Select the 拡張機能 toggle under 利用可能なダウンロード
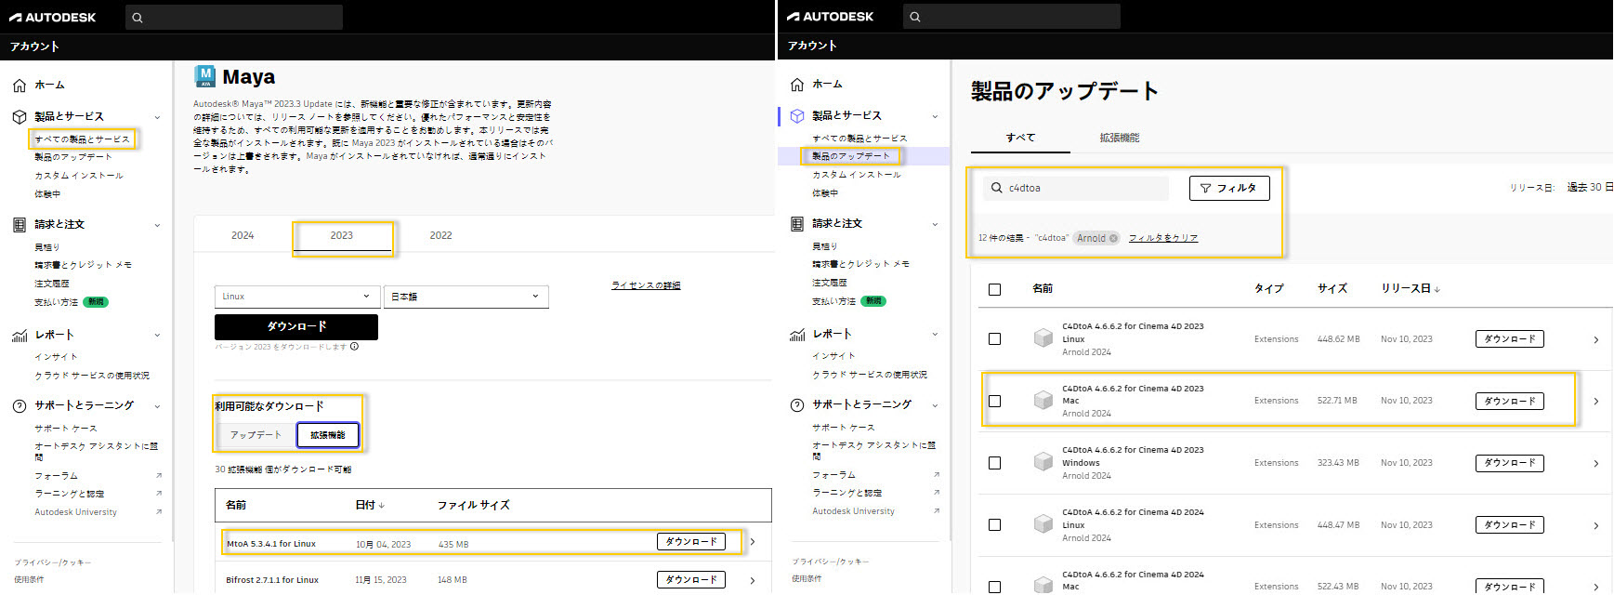 pos(327,435)
